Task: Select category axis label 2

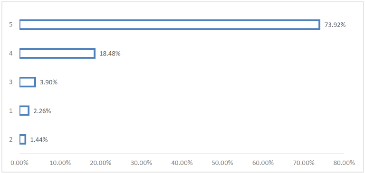Action: click(11, 139)
